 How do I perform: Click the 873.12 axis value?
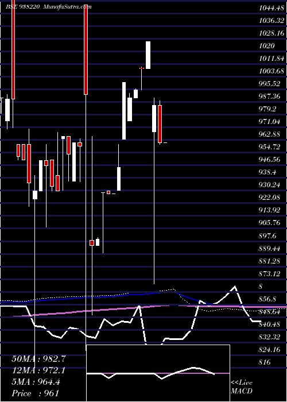click(270, 274)
